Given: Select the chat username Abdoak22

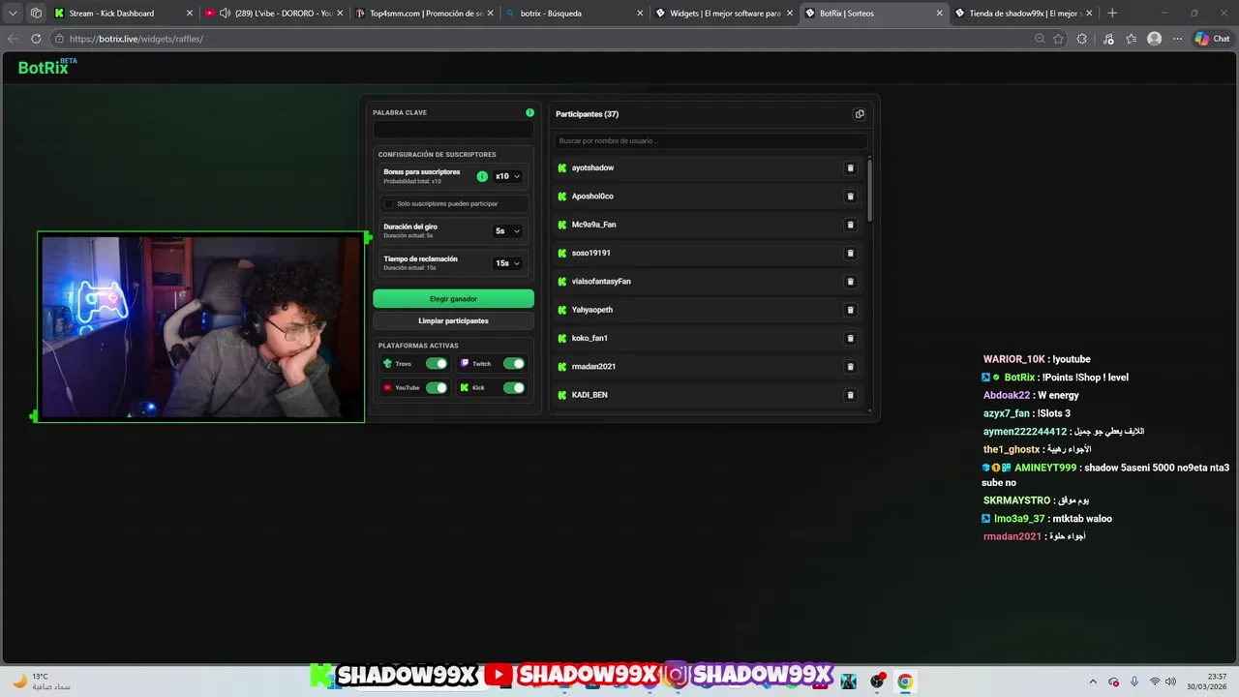Looking at the screenshot, I should (x=1007, y=395).
